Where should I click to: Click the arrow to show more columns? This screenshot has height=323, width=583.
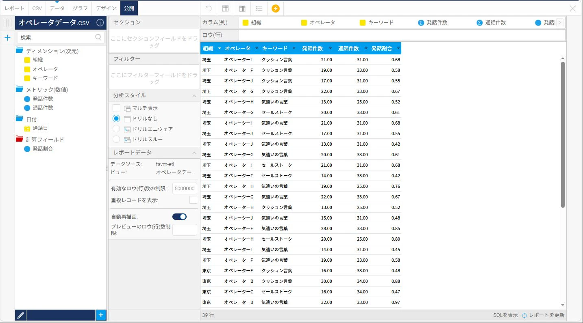[560, 23]
